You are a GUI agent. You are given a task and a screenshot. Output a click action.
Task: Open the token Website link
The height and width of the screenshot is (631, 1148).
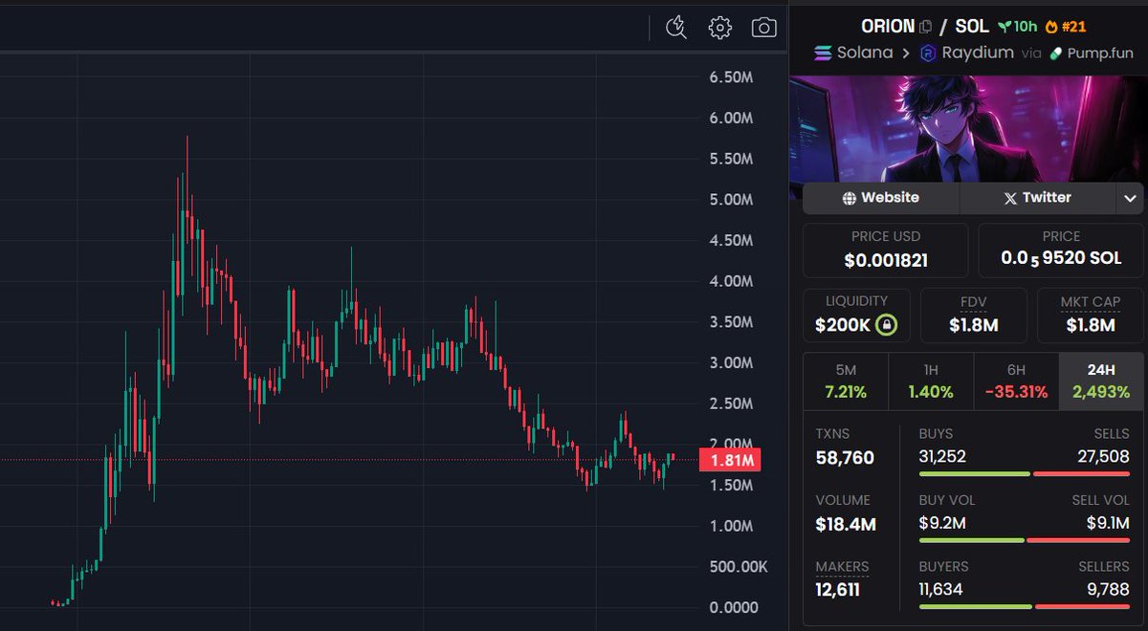coord(880,198)
